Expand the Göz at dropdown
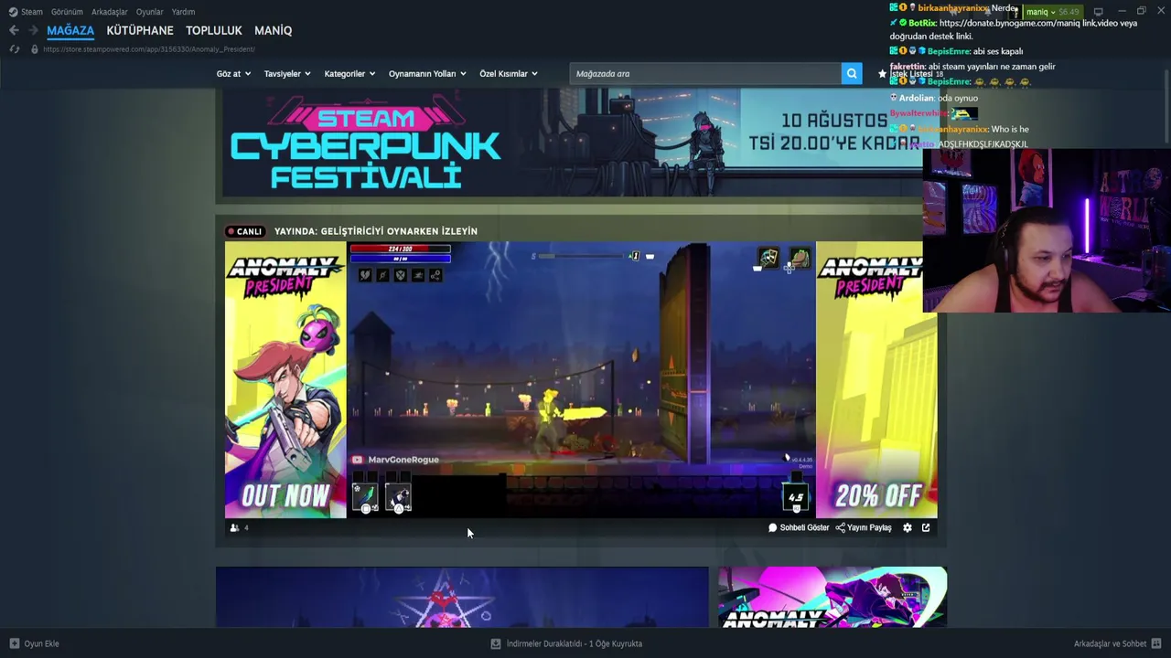1171x658 pixels. tap(233, 74)
